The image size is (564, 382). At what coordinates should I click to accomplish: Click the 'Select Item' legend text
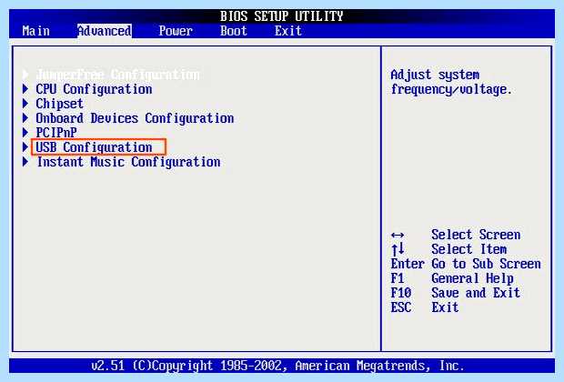tap(469, 249)
